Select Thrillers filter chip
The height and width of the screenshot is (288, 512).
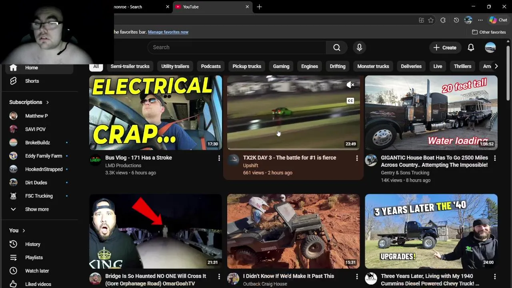[x=462, y=66]
